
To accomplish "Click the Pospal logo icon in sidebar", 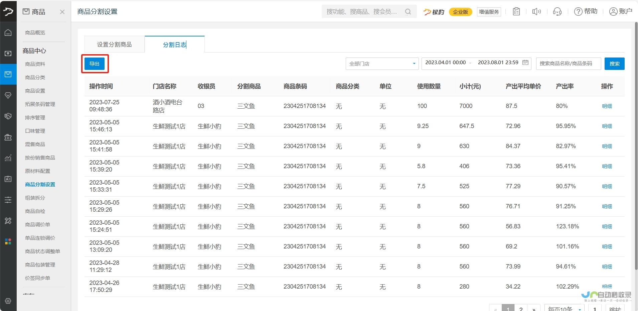I will (x=8, y=12).
